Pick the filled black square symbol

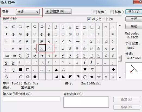(x=21, y=70)
